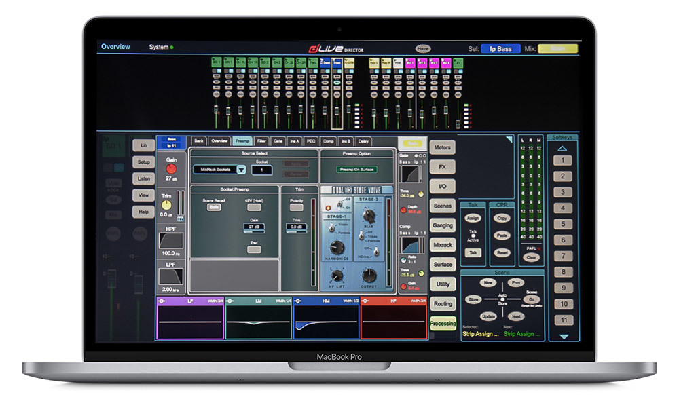Toggle Scene Recall Safe

(x=213, y=208)
